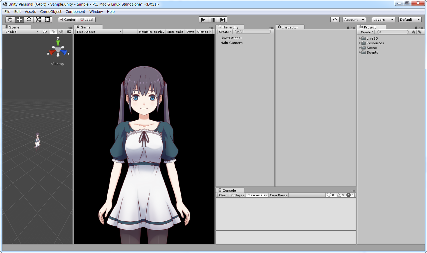
Task: Select the Rect transform tool
Action: 47,19
